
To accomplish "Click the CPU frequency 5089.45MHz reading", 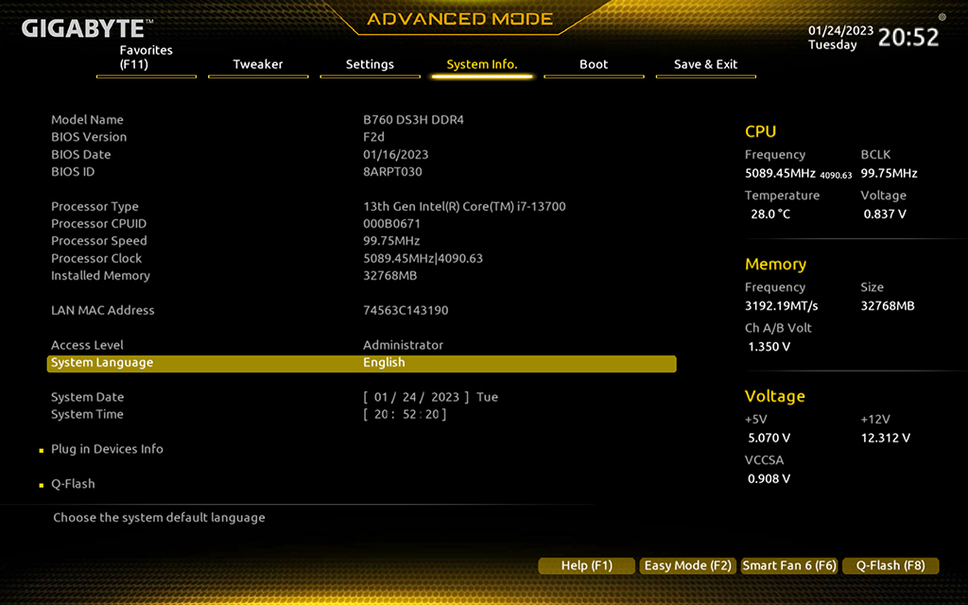I will [x=780, y=174].
